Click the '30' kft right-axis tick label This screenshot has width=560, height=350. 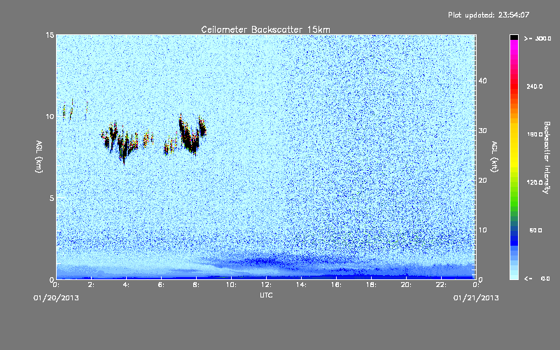(482, 130)
